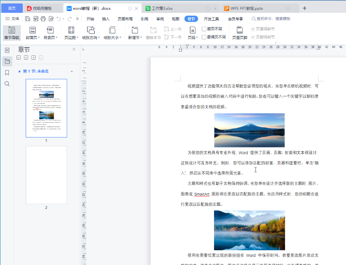
Task: Switch to the 工作簿3.xlsx document tab
Action: pyautogui.click(x=181, y=8)
